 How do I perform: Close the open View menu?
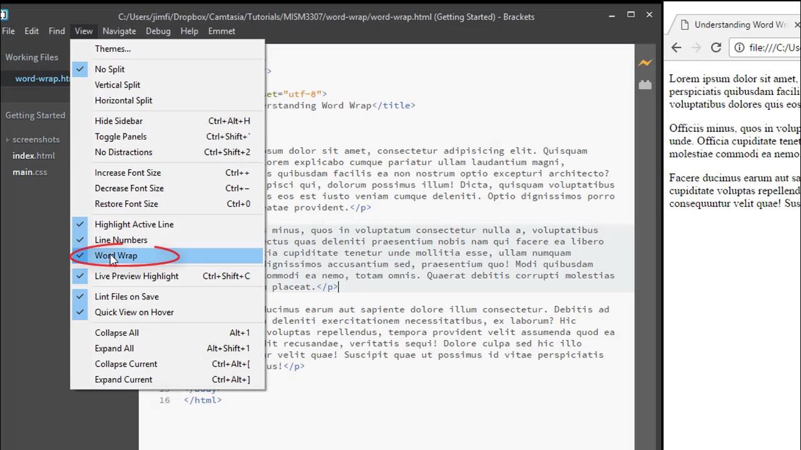83,31
